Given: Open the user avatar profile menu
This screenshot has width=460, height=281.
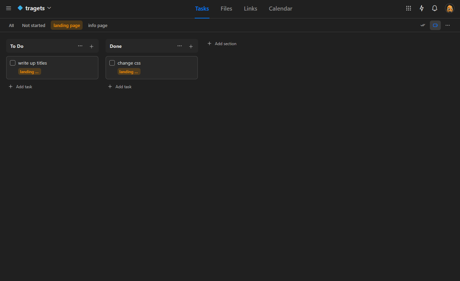Looking at the screenshot, I should [x=449, y=9].
